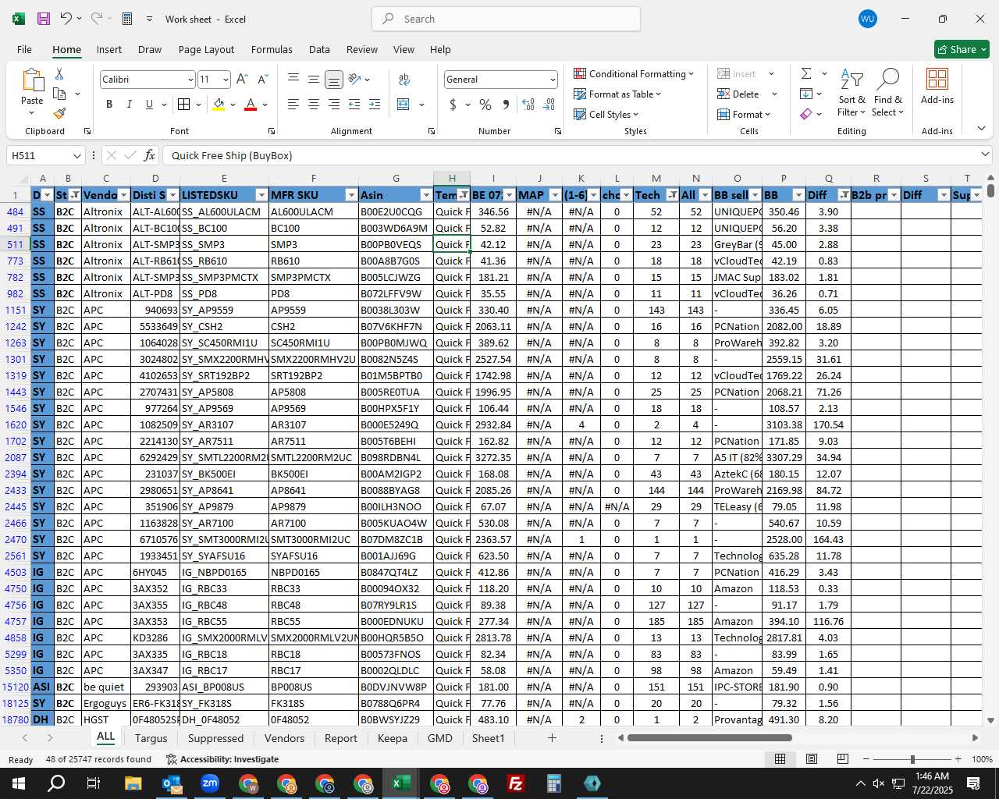The width and height of the screenshot is (999, 799).
Task: Click the Decrease Font Size icon
Action: click(x=262, y=80)
